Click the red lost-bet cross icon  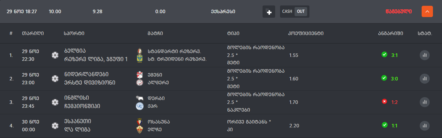(384, 102)
